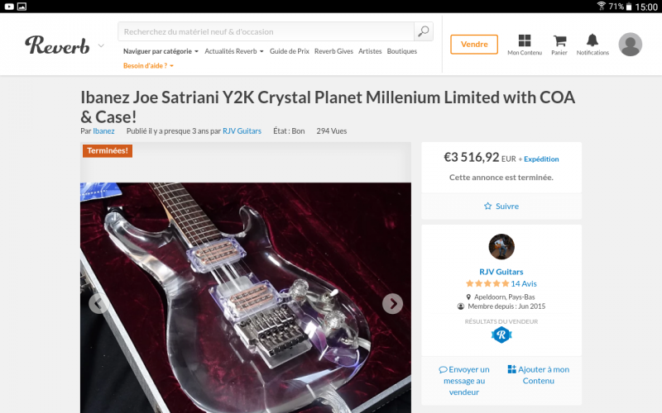Expand the Naviguer par catégorie dropdown

(161, 51)
